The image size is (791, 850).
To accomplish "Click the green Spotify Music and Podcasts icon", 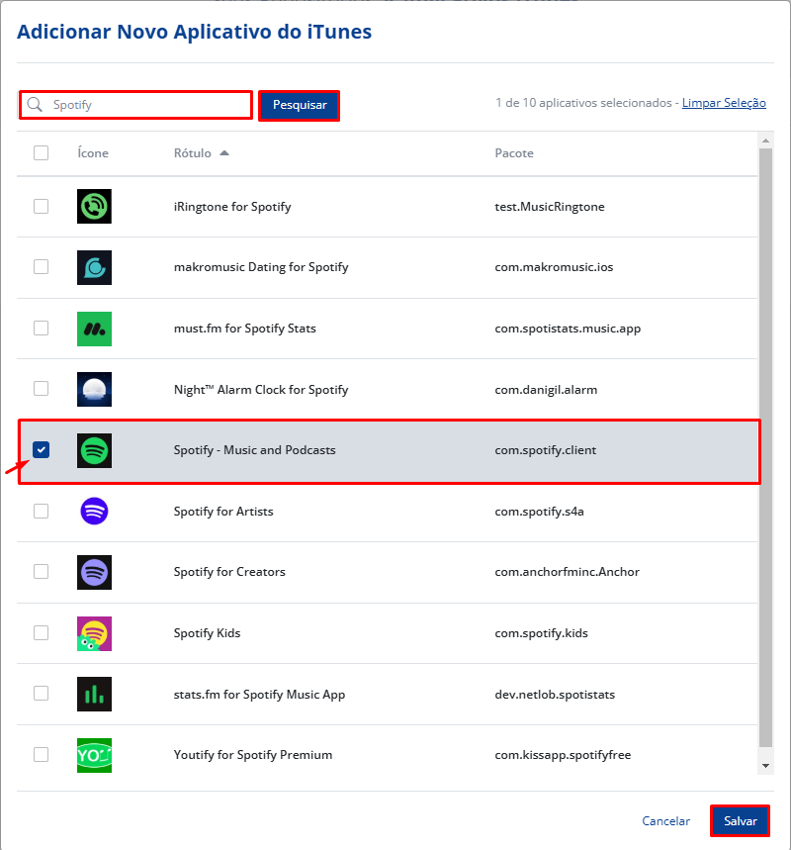I will tap(94, 450).
